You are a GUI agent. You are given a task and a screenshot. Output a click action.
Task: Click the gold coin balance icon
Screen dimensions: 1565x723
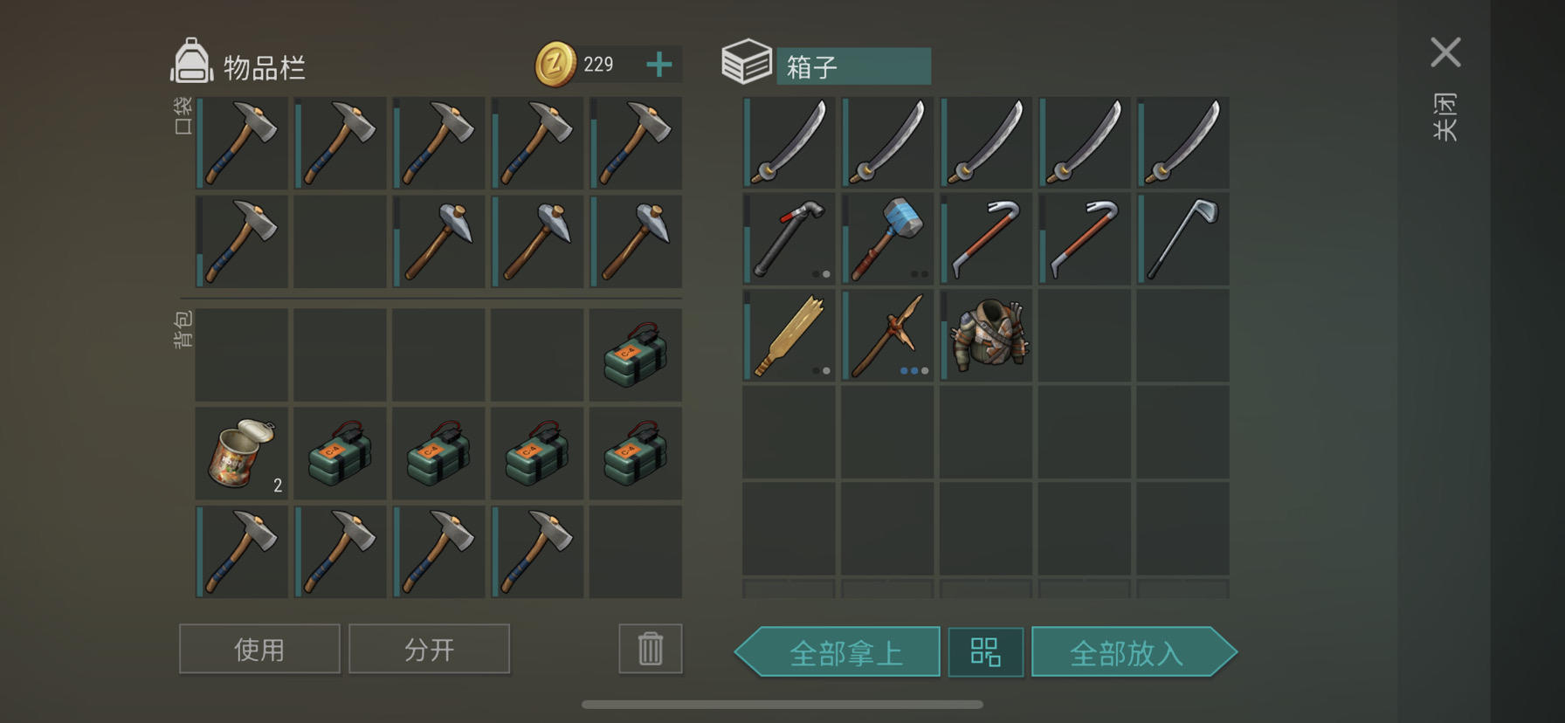coord(555,65)
